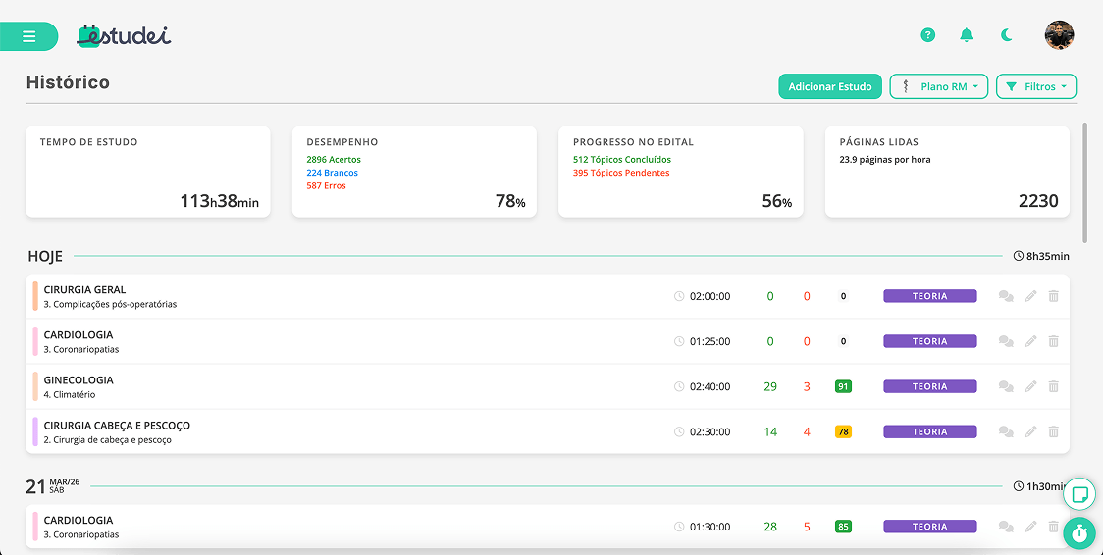This screenshot has width=1104, height=555.
Task: Edit the Cirurgia Cabeça e Pescoço entry
Action: click(1030, 431)
